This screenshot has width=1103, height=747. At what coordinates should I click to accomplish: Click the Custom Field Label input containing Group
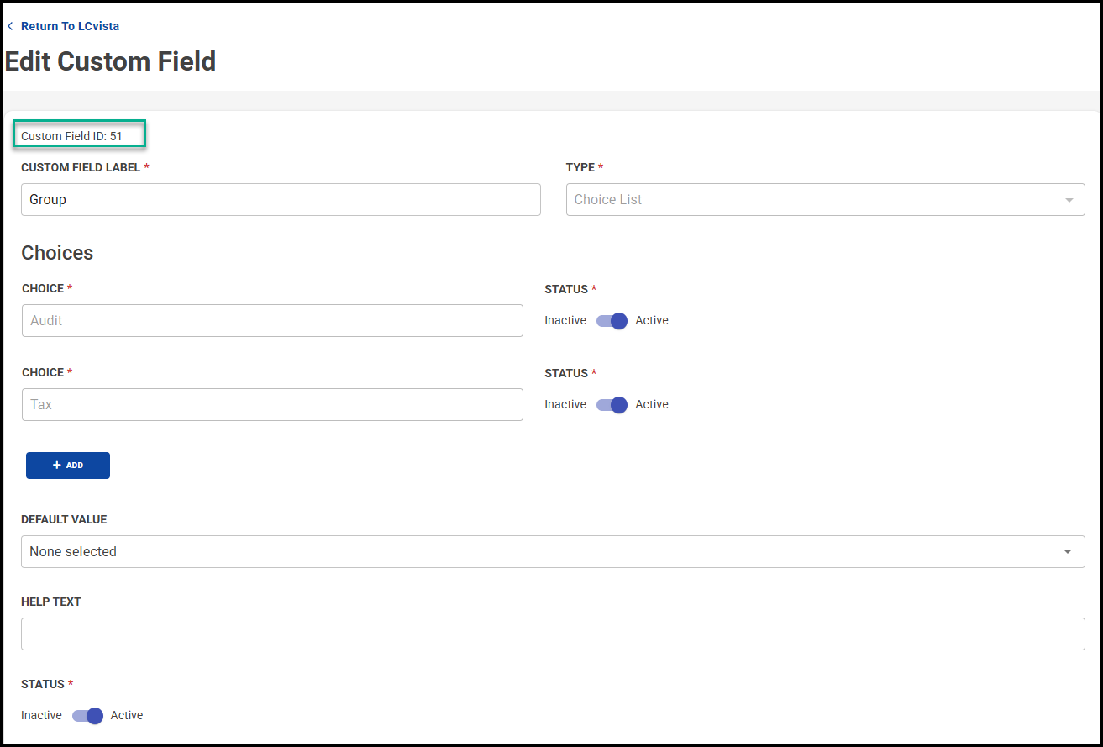pos(281,200)
